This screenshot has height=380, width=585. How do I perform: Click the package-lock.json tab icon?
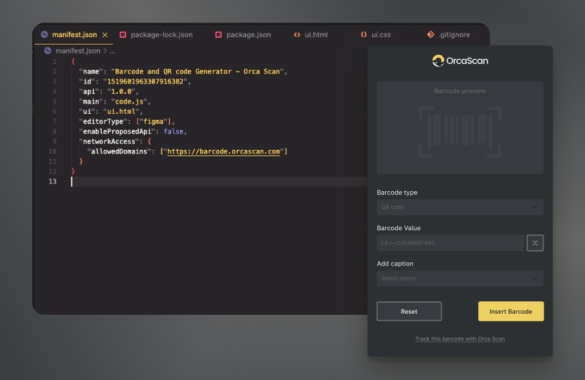(x=123, y=35)
